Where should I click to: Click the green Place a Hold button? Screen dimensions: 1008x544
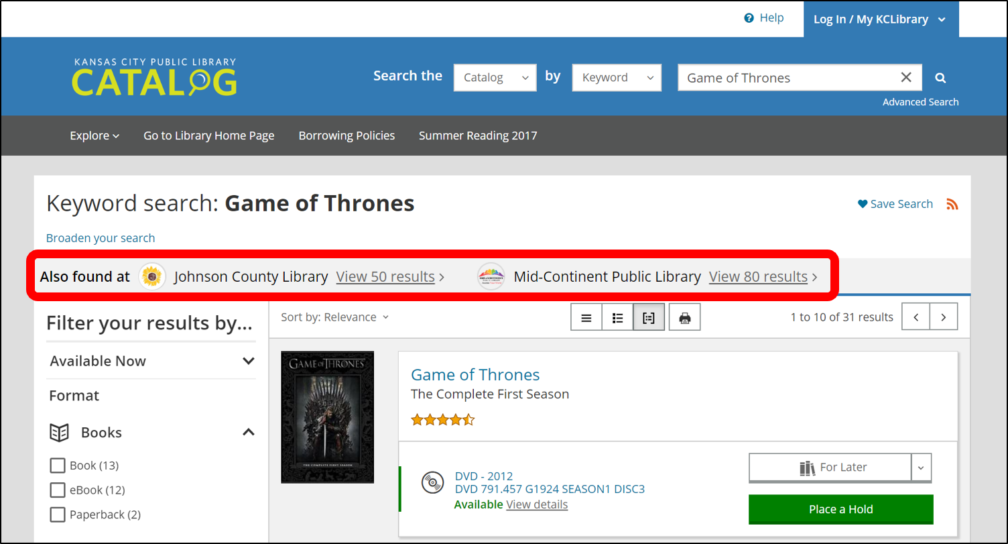coord(840,509)
